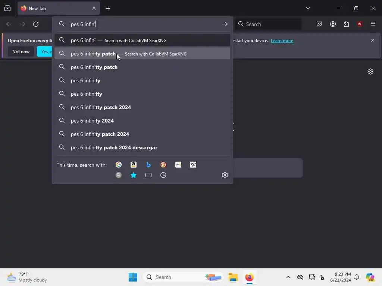Search with DuckDuckGo icon

pyautogui.click(x=163, y=165)
